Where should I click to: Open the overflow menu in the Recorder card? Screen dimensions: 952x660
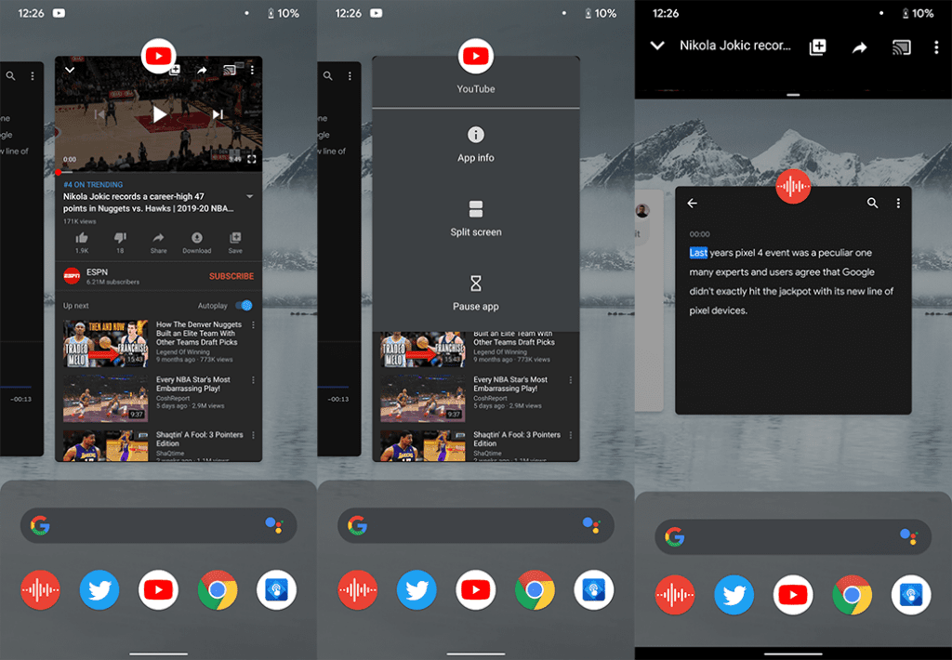[898, 203]
